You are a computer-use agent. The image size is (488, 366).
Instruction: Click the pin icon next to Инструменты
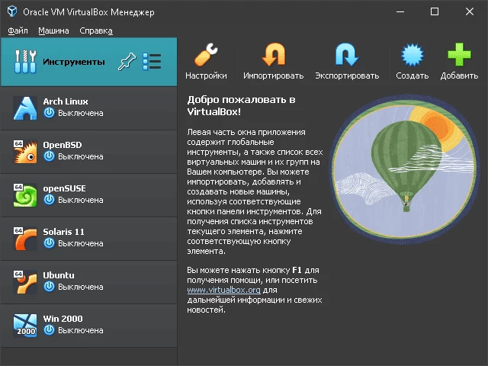pyautogui.click(x=127, y=61)
